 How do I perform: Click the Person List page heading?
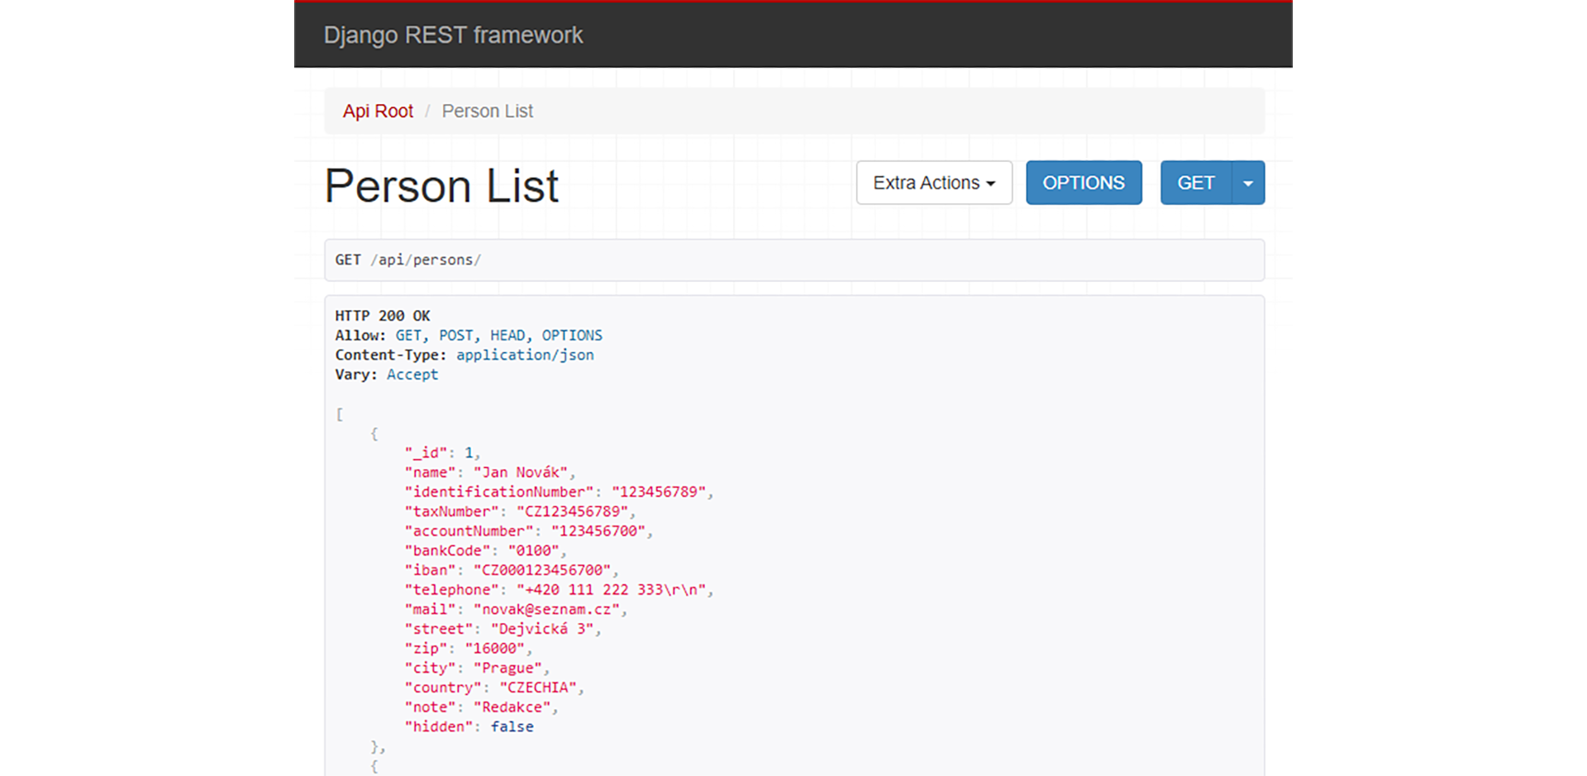pyautogui.click(x=442, y=185)
